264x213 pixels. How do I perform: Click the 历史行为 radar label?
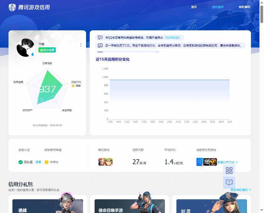tap(76, 82)
